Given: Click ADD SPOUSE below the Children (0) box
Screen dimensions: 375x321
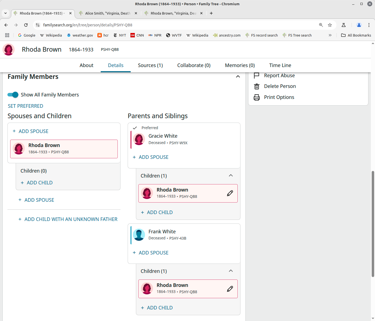Looking at the screenshot, I should (x=36, y=200).
